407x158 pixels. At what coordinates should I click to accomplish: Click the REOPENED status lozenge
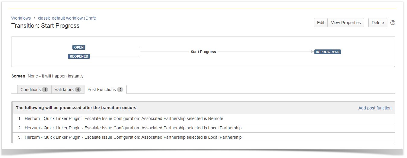tap(79, 56)
